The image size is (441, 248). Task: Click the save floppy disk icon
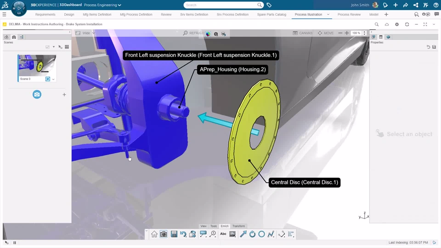(174, 234)
